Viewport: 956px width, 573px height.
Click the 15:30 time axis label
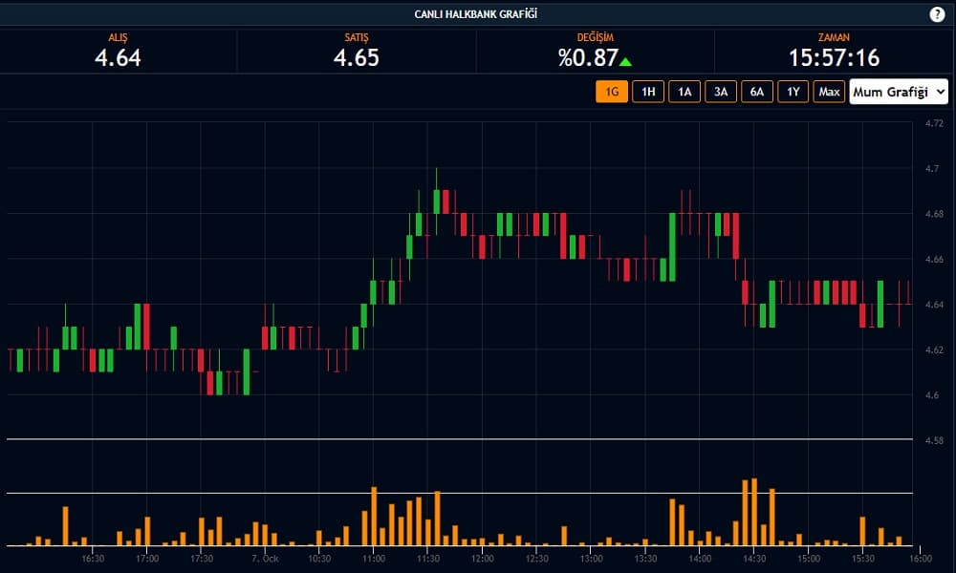tap(863, 559)
